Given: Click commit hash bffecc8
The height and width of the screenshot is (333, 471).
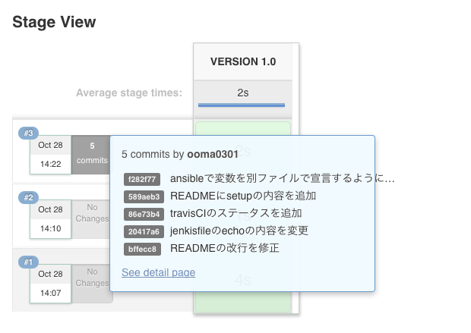Looking at the screenshot, I should (142, 249).
